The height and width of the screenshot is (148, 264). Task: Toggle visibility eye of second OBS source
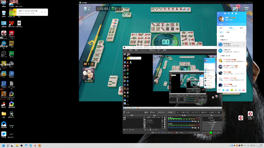click(x=162, y=119)
